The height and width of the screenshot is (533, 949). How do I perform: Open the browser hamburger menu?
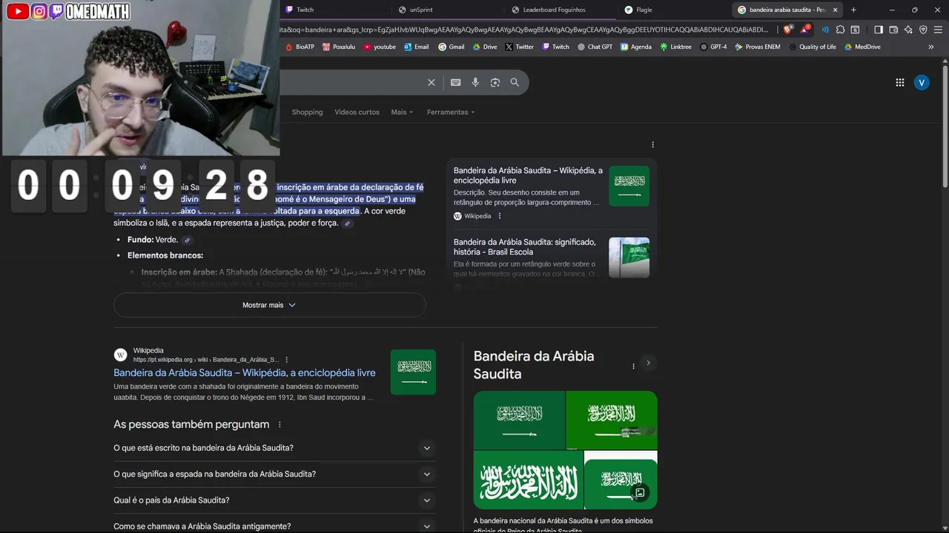(x=938, y=30)
